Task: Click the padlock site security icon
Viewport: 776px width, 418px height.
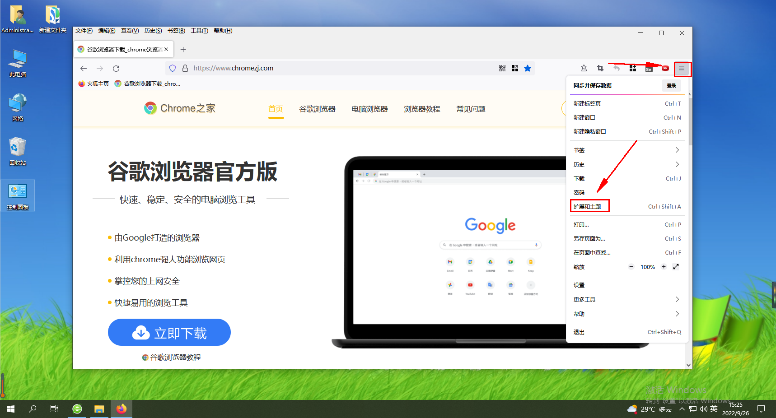Action: (x=185, y=68)
